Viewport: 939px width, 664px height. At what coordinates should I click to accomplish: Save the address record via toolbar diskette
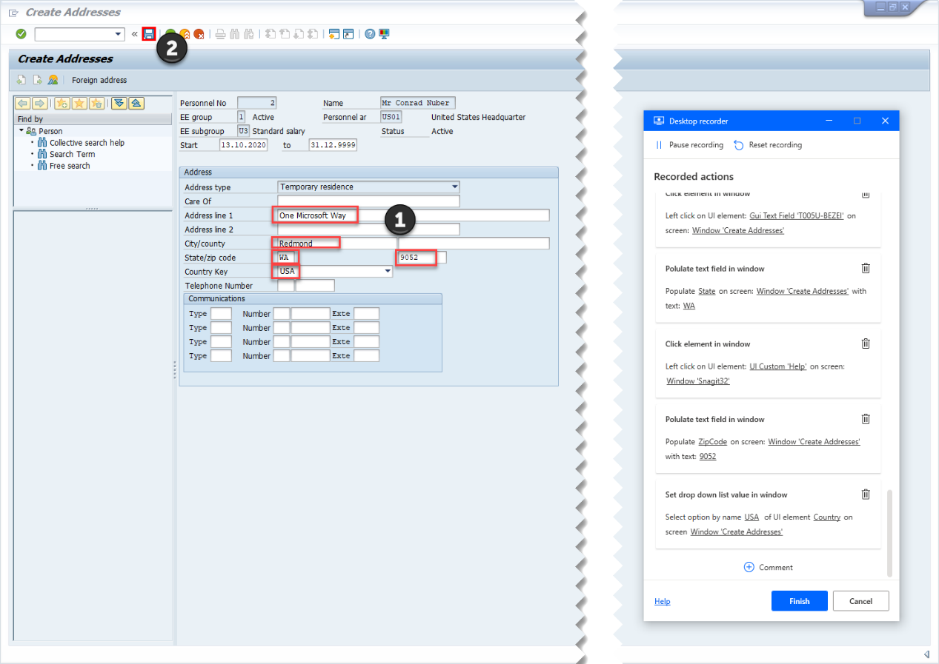(148, 33)
